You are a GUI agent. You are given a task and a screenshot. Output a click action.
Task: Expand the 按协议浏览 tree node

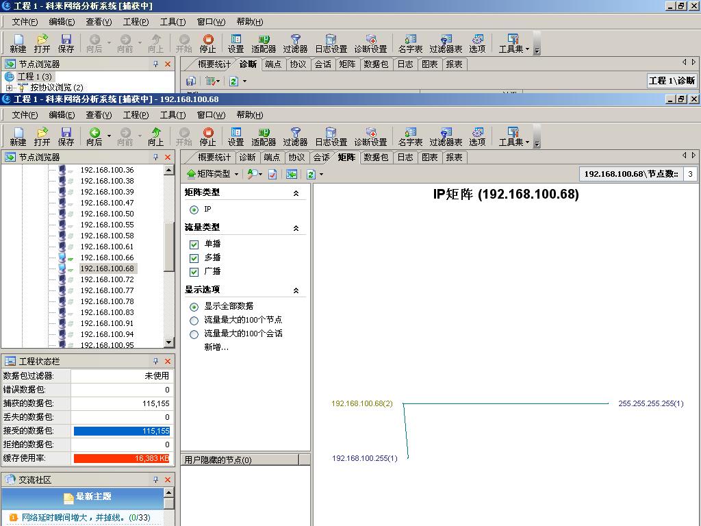[10, 88]
